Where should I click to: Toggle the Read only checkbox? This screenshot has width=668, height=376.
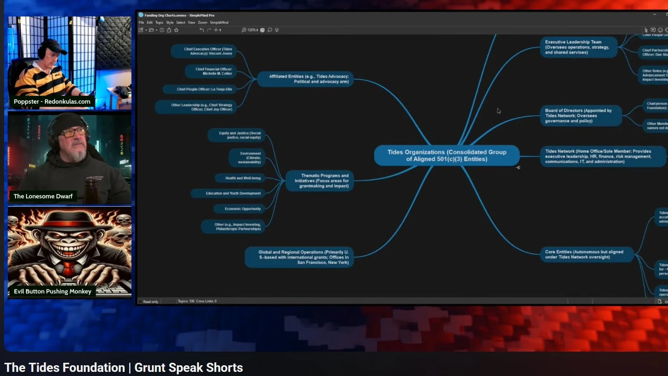140,302
